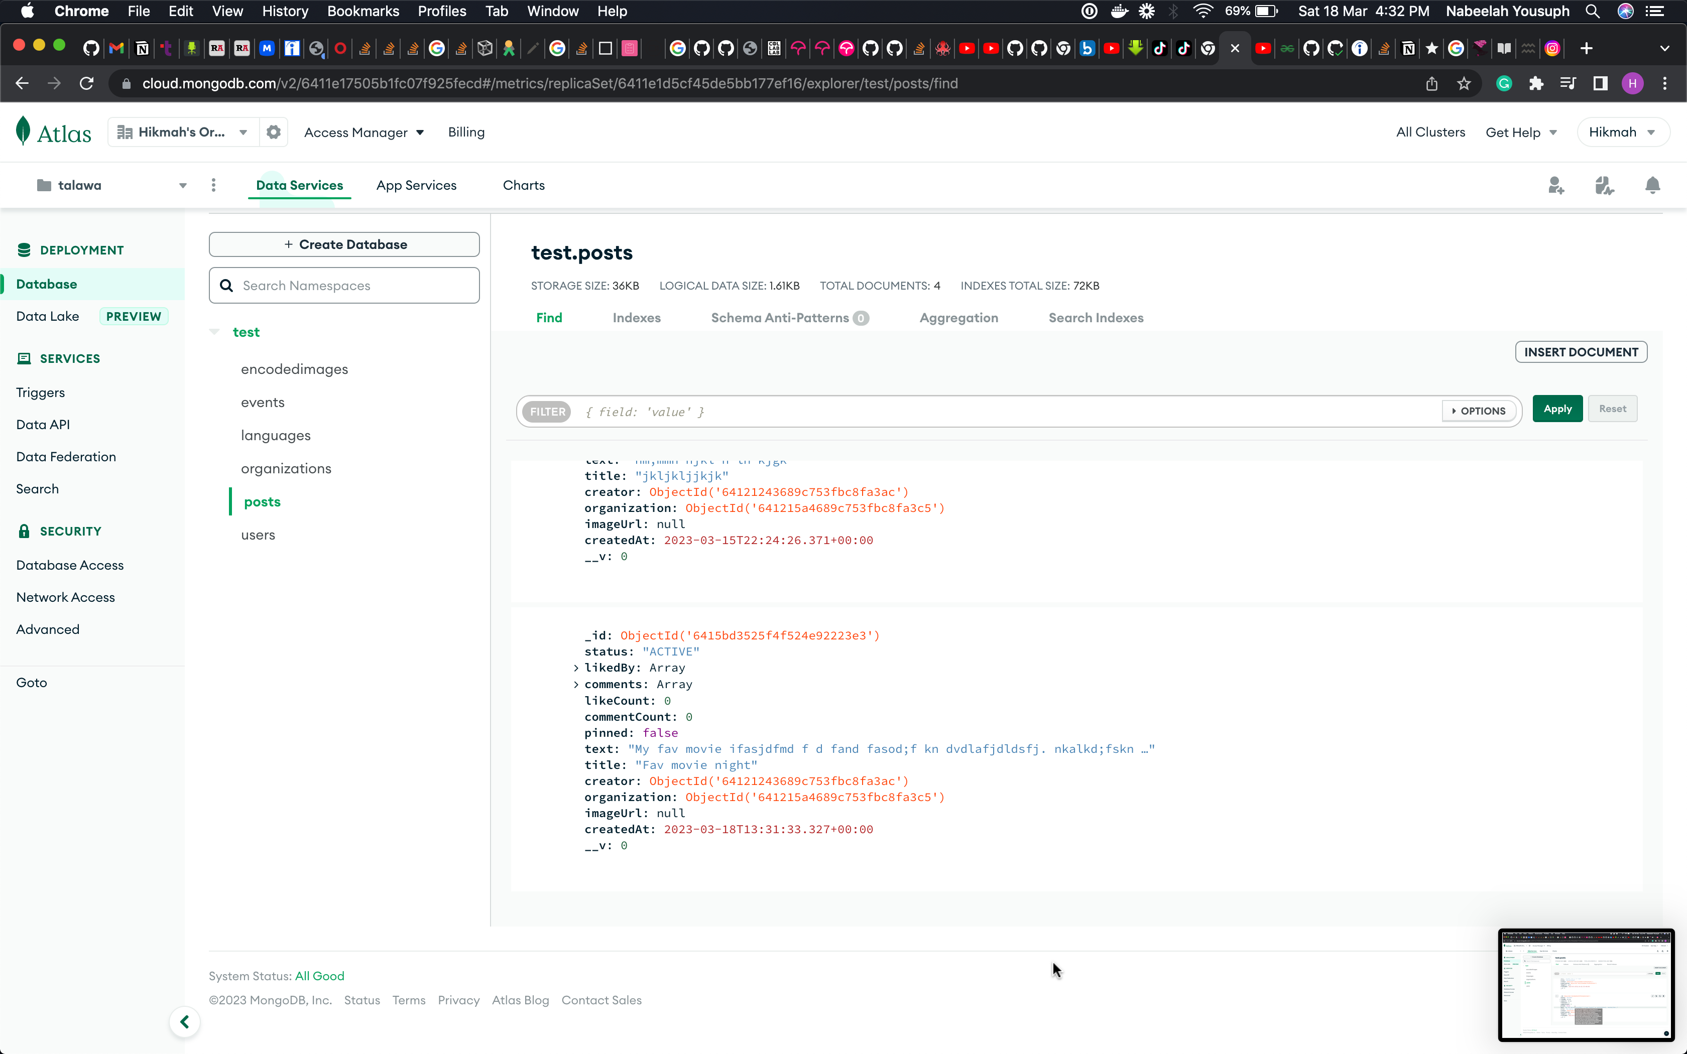Click the Insert Document button
The width and height of the screenshot is (1687, 1054).
pyautogui.click(x=1581, y=351)
